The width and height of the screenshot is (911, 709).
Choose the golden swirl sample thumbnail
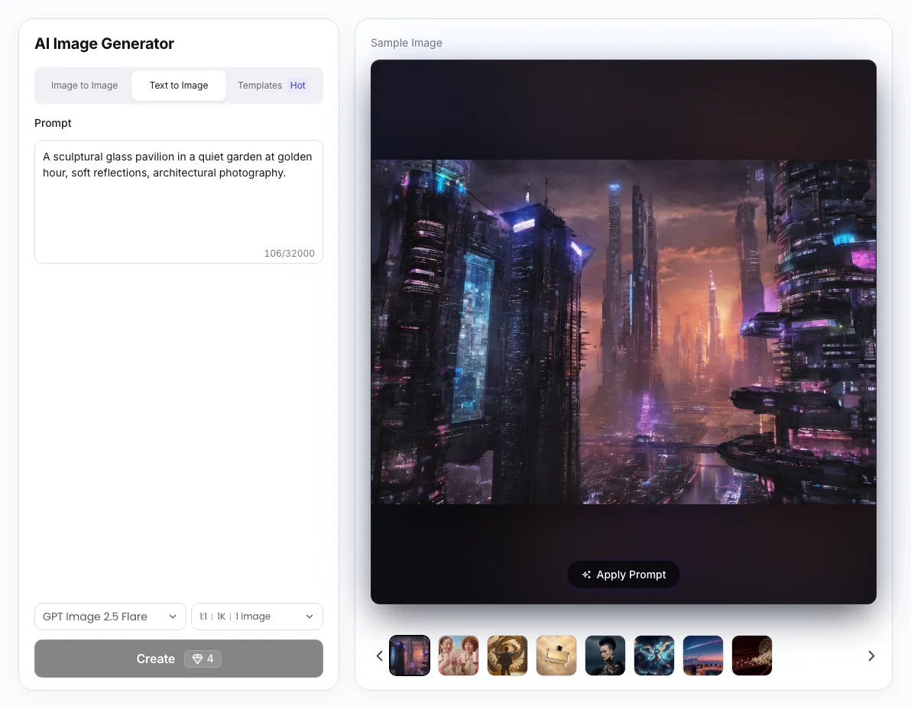[507, 656]
